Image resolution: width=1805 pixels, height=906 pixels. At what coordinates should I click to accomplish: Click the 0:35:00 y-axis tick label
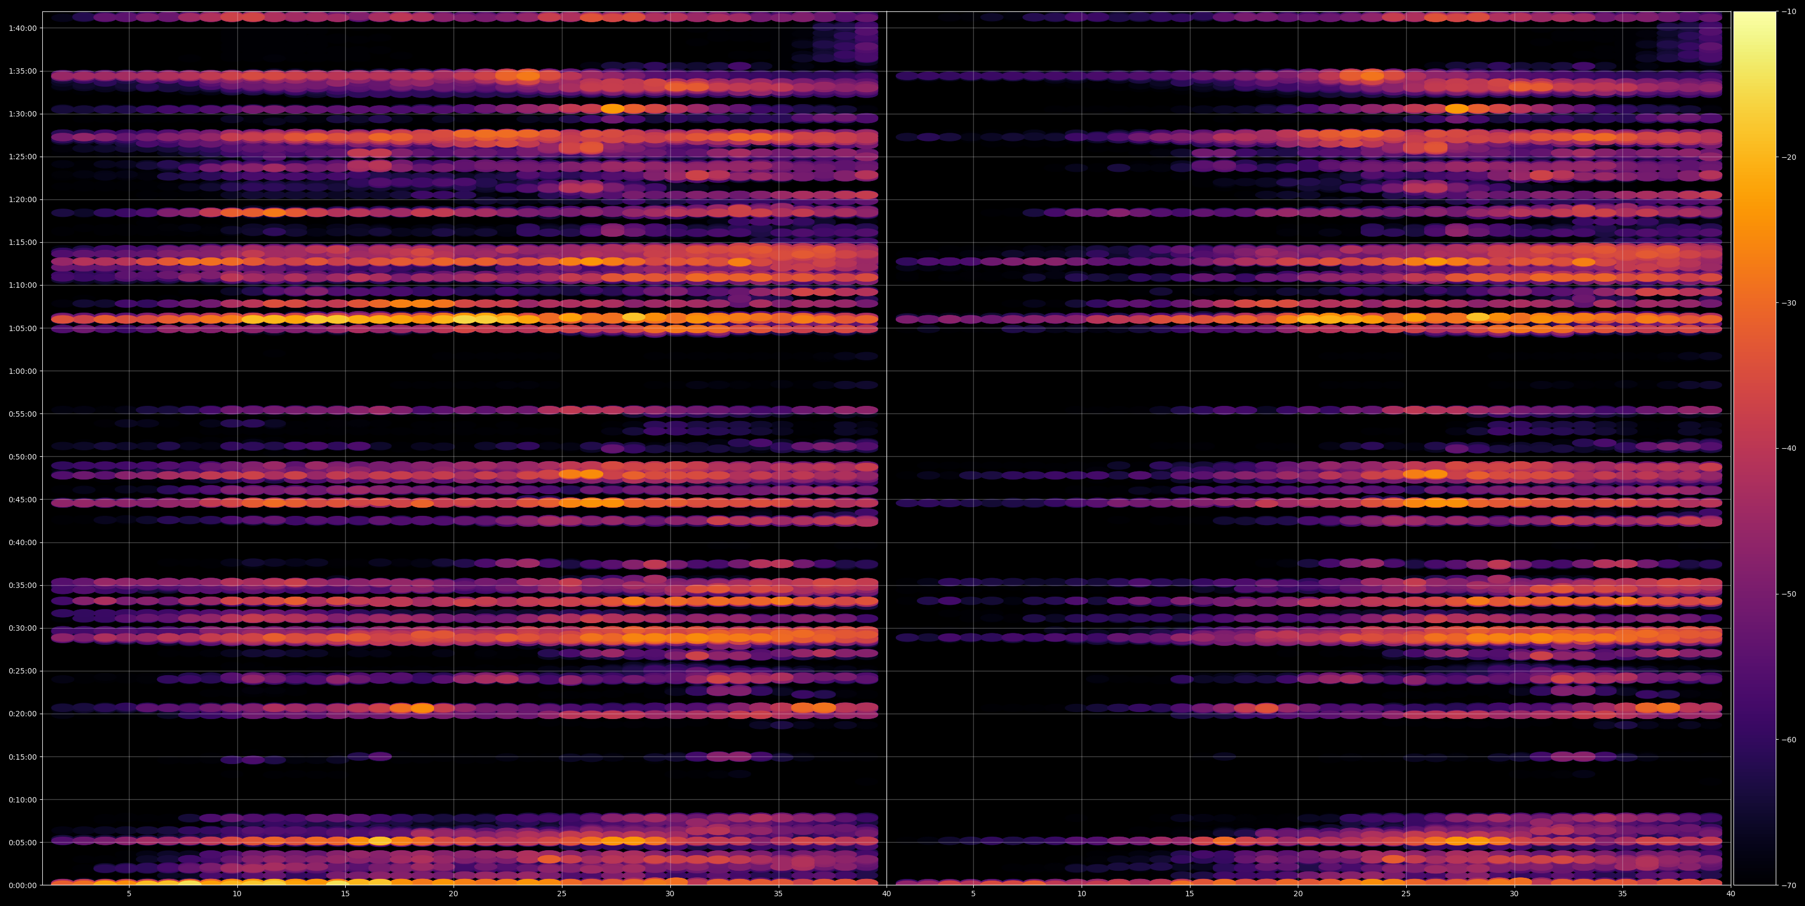tap(22, 585)
